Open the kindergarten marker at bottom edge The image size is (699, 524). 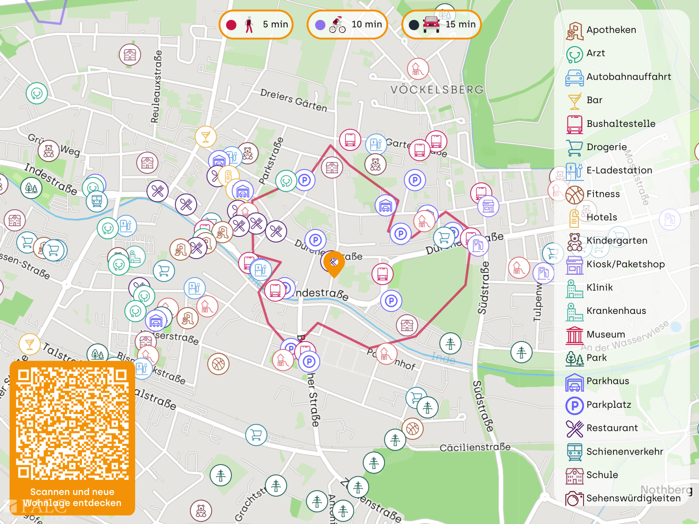201,511
